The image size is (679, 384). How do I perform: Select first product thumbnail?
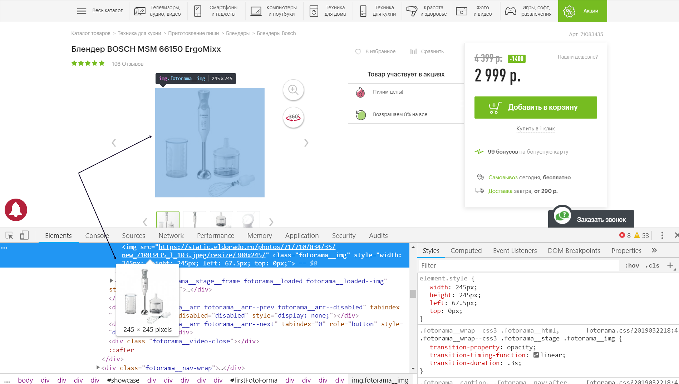click(168, 219)
